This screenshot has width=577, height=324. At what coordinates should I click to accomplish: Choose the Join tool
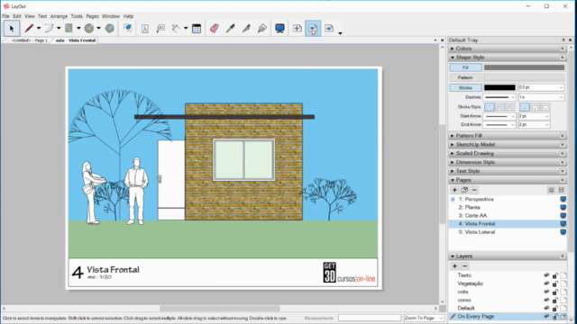click(262, 28)
